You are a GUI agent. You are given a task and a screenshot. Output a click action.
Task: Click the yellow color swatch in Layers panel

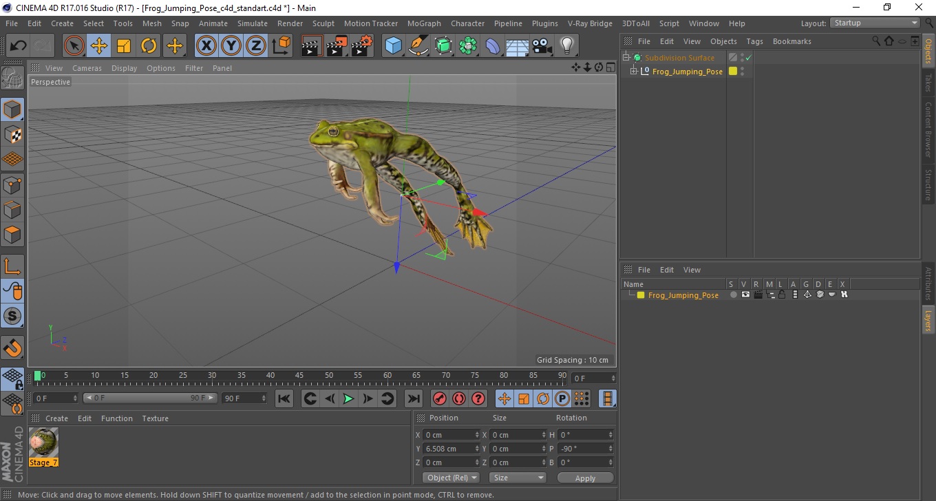[641, 295]
